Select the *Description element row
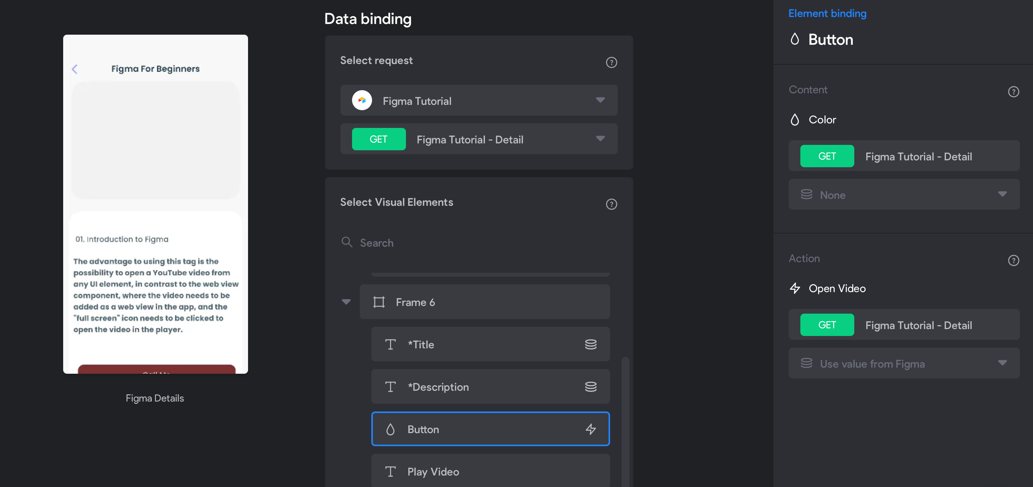Screen dimensions: 1033x487 (490, 387)
